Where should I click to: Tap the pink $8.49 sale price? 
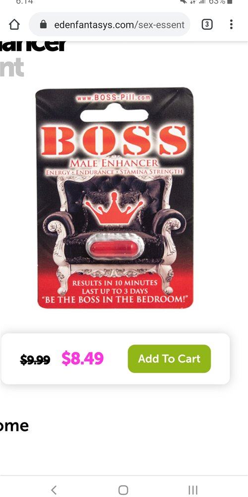pyautogui.click(x=82, y=358)
